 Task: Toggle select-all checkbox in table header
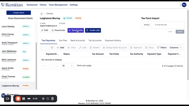[42, 54]
